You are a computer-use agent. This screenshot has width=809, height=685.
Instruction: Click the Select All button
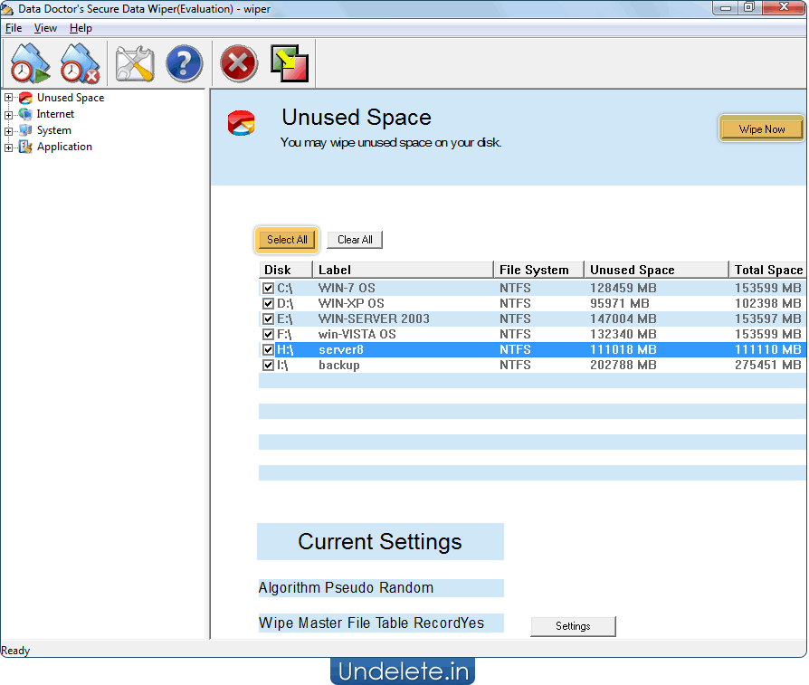pyautogui.click(x=287, y=239)
